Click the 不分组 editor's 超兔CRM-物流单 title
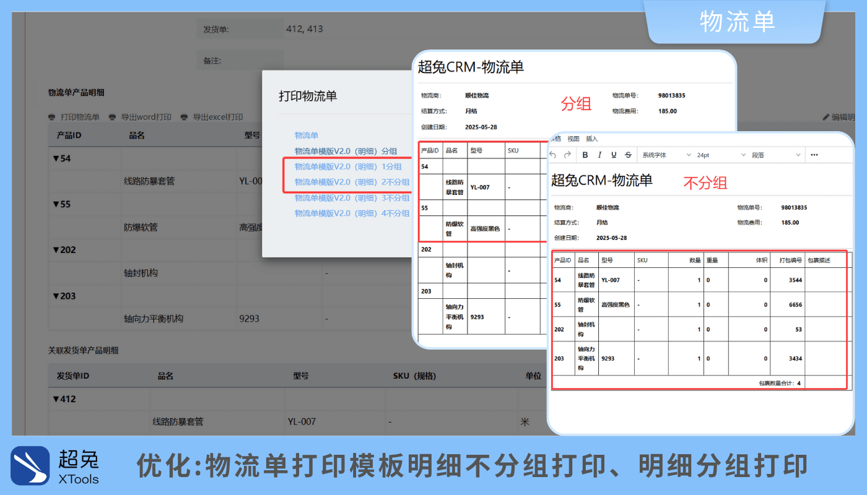Image resolution: width=867 pixels, height=495 pixels. (602, 181)
